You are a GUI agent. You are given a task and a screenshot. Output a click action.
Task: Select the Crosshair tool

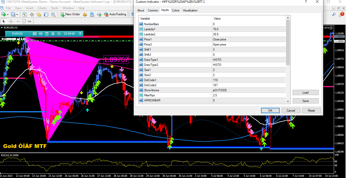(11, 21)
